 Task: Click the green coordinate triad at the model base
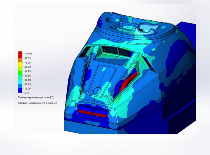[x=92, y=131]
